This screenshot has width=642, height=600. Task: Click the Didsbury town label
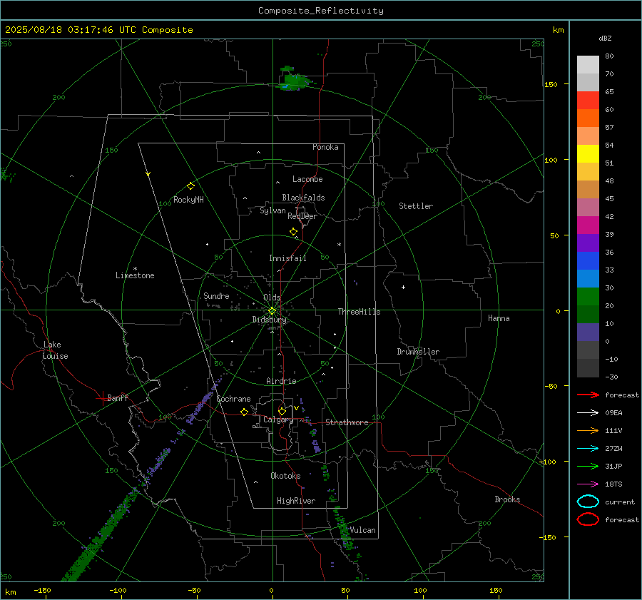coord(269,320)
